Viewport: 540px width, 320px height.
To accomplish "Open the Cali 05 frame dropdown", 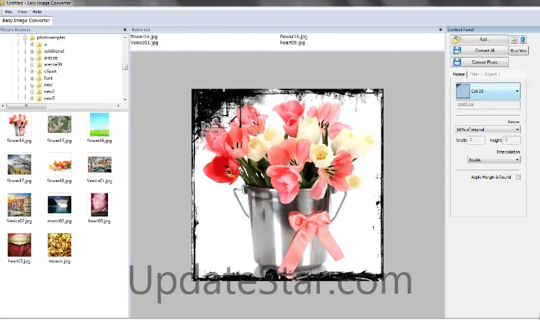I will 487,91.
